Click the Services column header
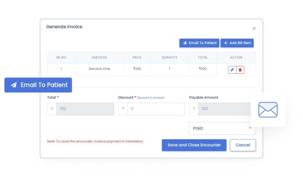Image resolution: width=303 pixels, height=177 pixels. [x=99, y=58]
